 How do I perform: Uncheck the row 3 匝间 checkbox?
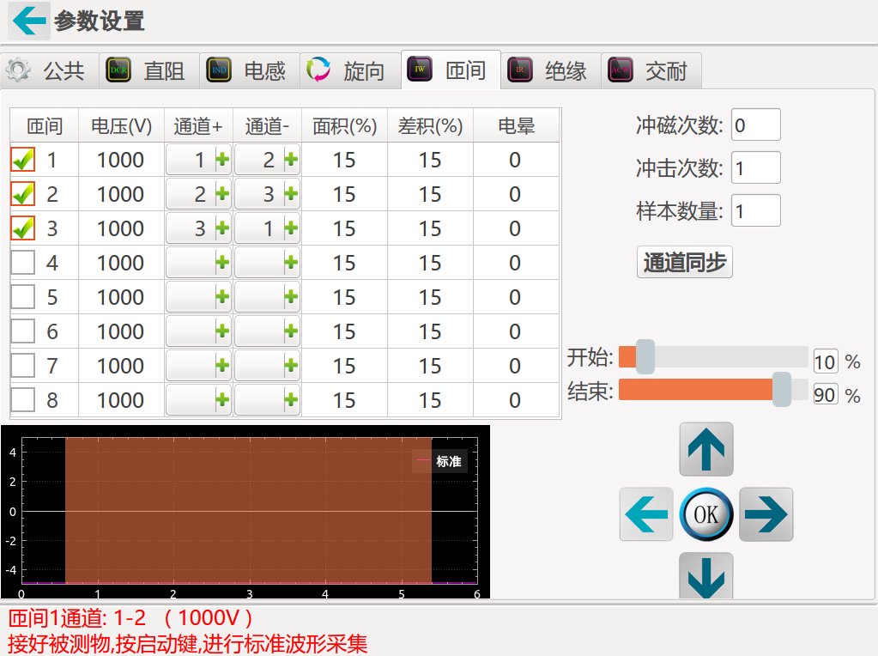[23, 228]
